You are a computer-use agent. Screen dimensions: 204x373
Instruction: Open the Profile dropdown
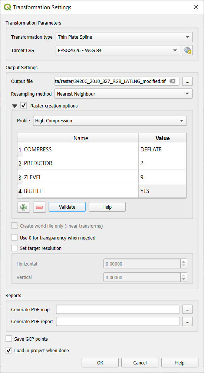pos(110,120)
